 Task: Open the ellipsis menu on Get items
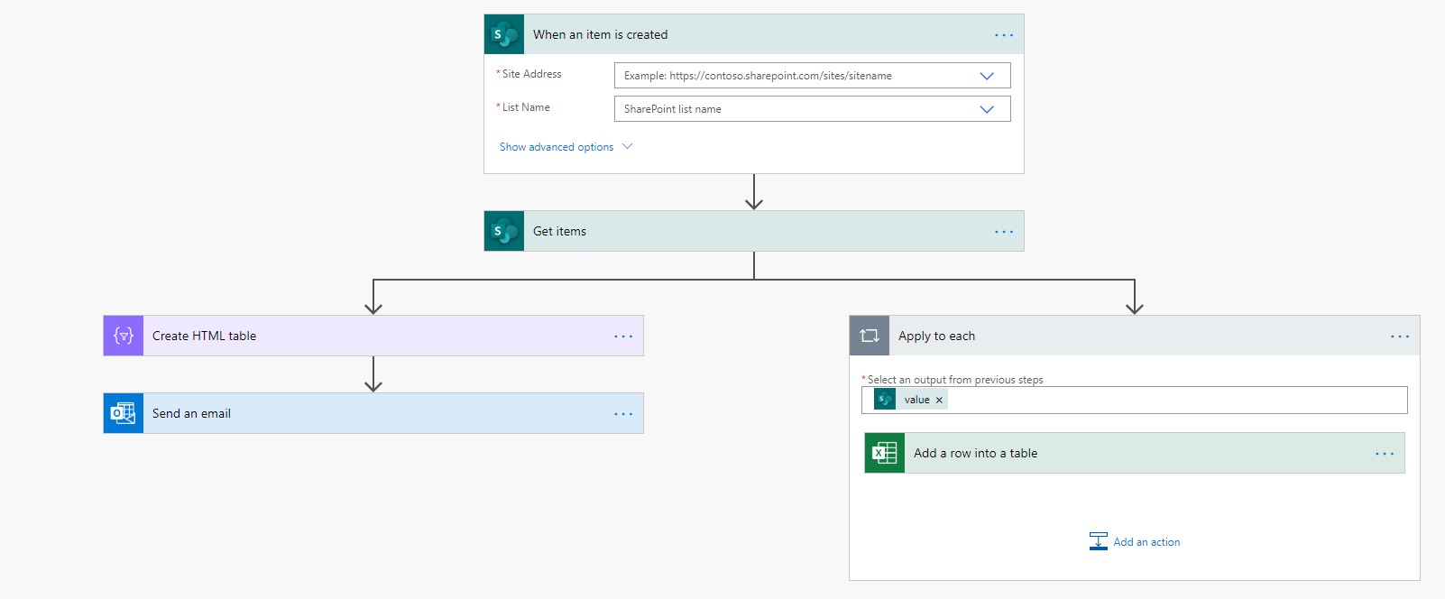coord(1004,232)
